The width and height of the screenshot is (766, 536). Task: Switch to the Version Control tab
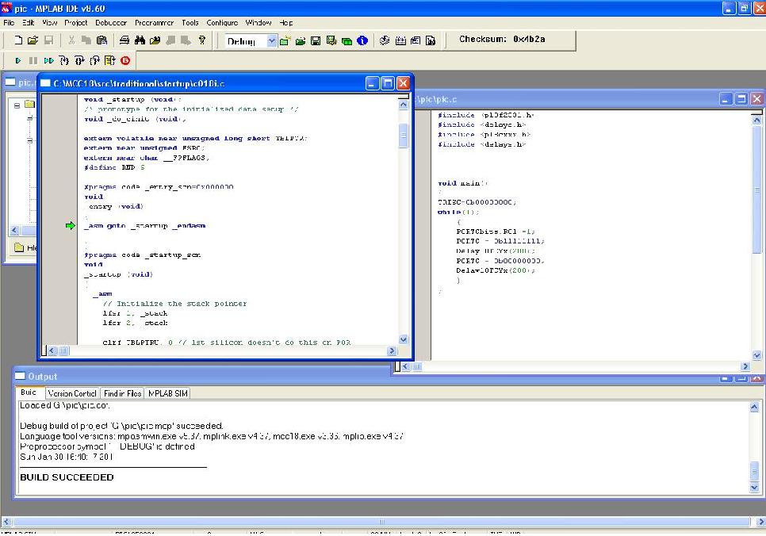point(72,393)
